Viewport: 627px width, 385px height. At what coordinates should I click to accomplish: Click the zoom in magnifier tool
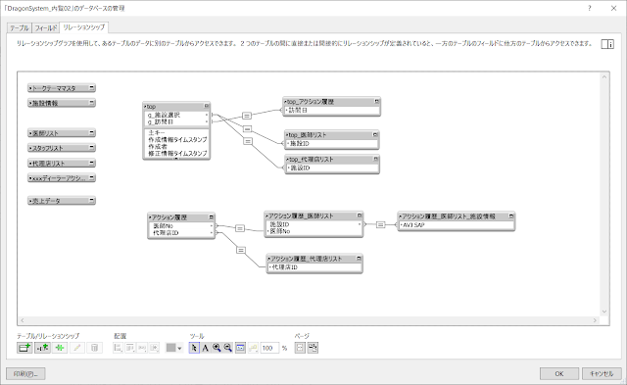[217, 348]
